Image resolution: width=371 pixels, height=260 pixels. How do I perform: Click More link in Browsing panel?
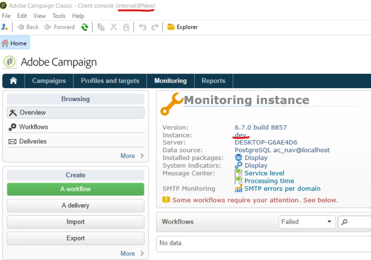(128, 156)
